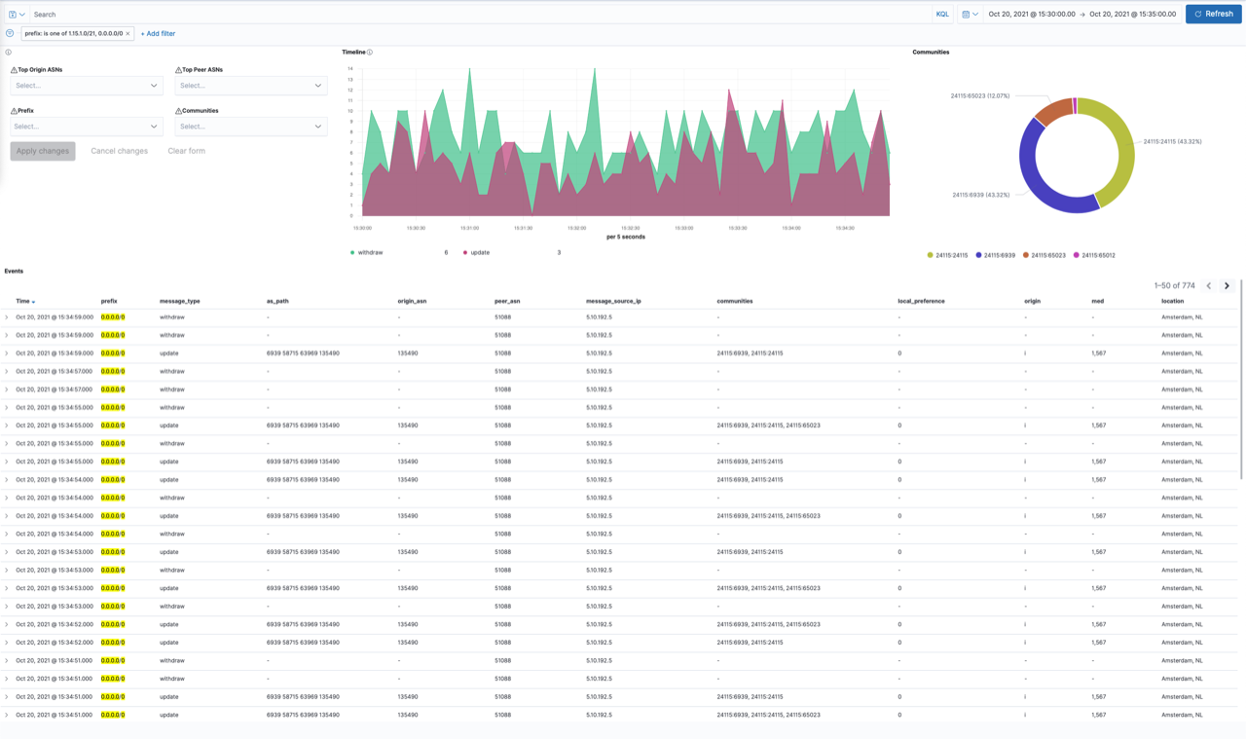Open the calendar date picker icon
Image resolution: width=1246 pixels, height=739 pixels.
(964, 14)
